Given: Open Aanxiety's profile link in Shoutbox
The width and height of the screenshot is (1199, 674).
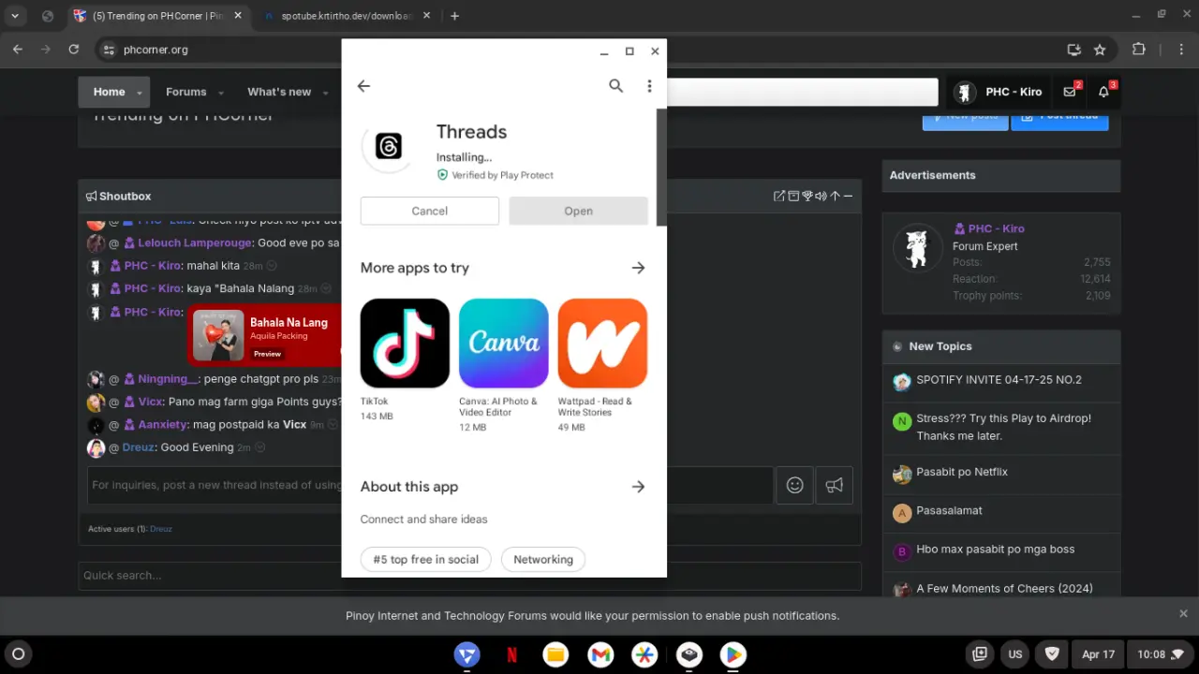Looking at the screenshot, I should coord(163,424).
